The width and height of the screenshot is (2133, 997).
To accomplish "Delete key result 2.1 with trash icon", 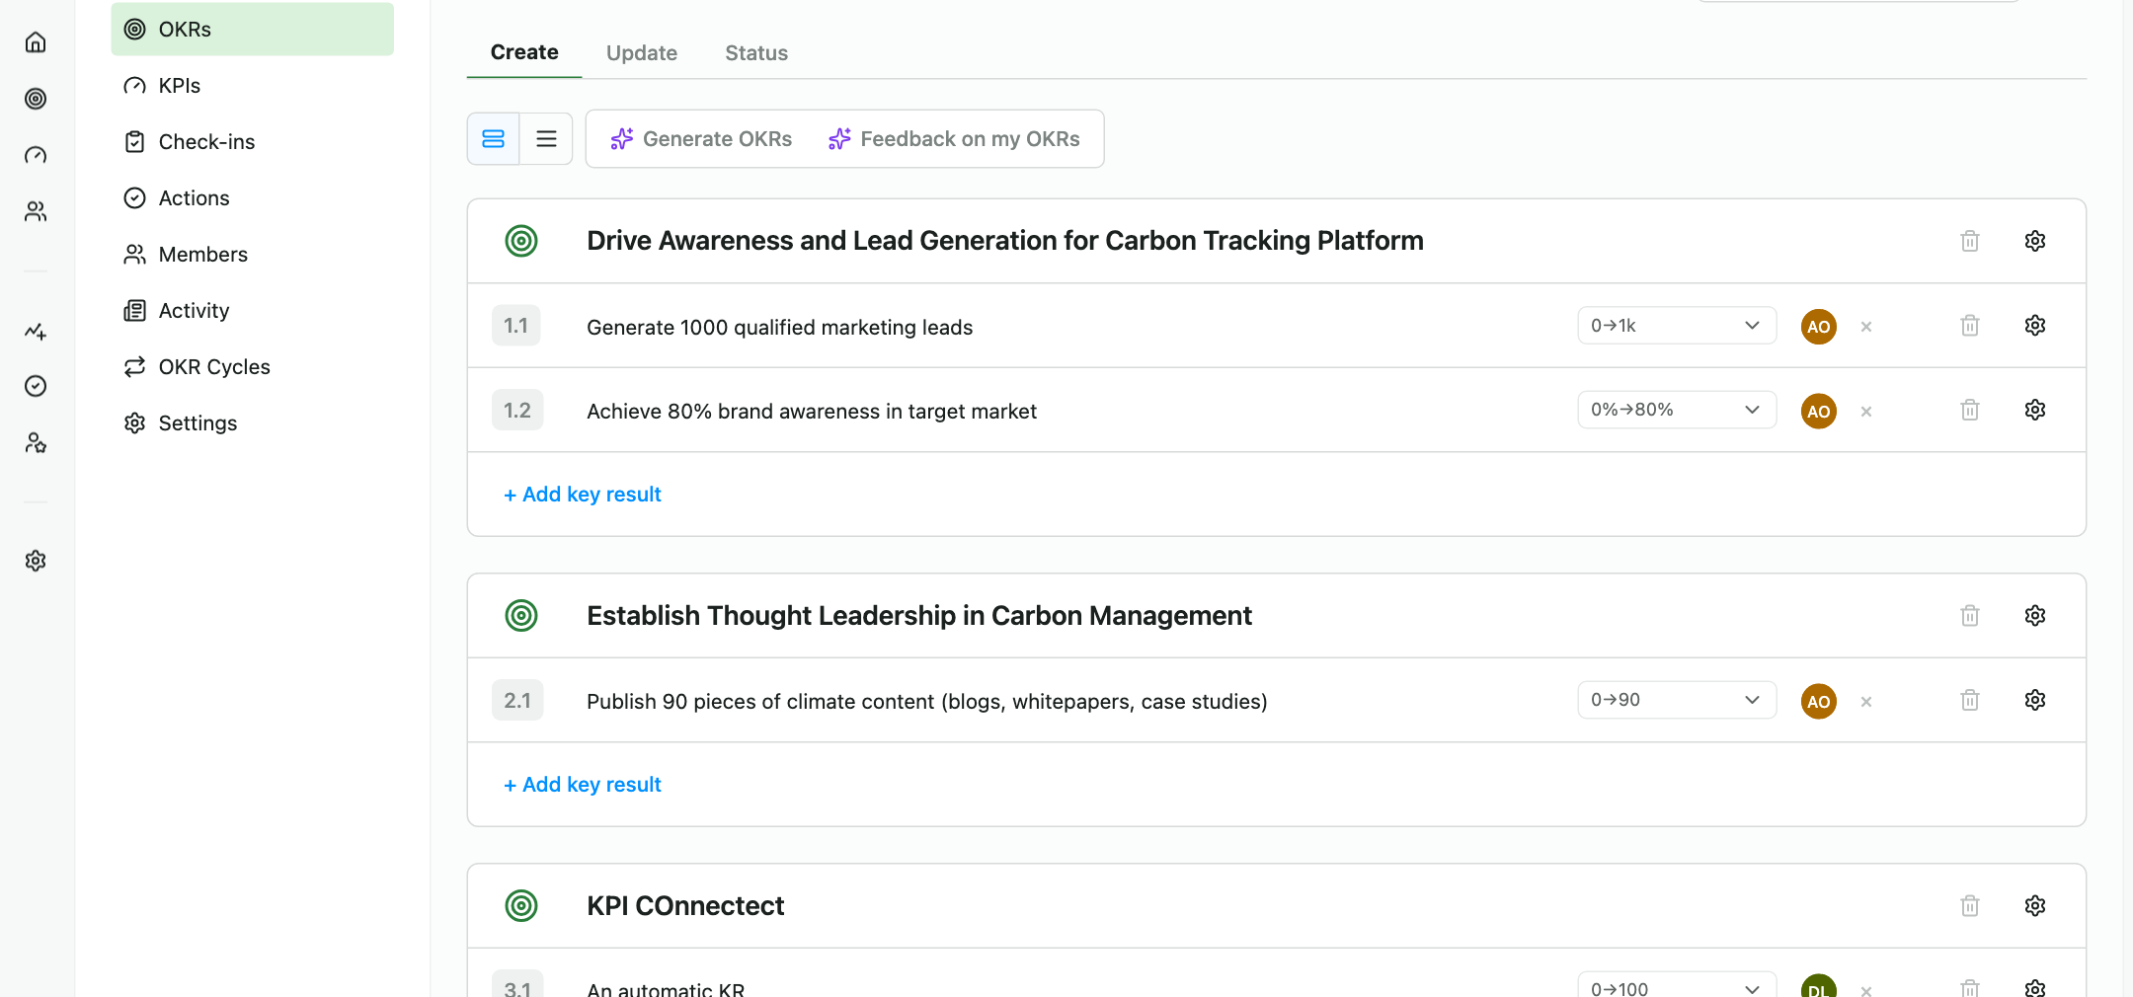I will click(x=1970, y=700).
